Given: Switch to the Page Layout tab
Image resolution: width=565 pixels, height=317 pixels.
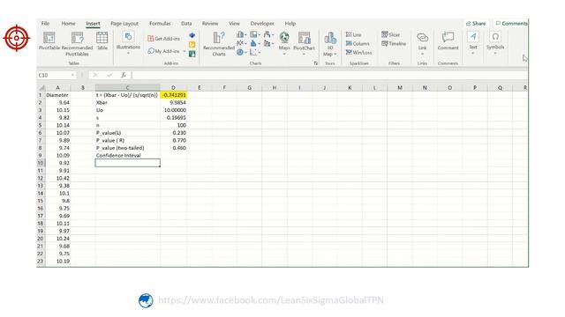Looking at the screenshot, I should coord(124,24).
